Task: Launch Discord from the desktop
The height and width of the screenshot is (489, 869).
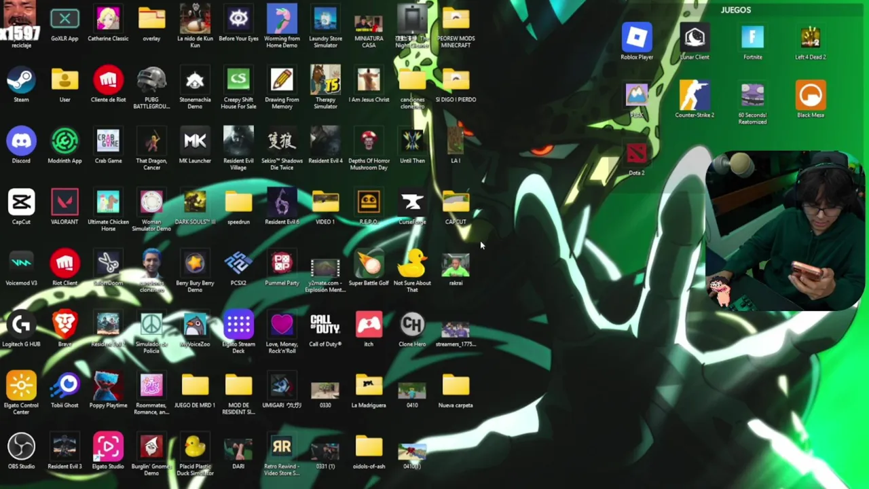Action: tap(21, 141)
